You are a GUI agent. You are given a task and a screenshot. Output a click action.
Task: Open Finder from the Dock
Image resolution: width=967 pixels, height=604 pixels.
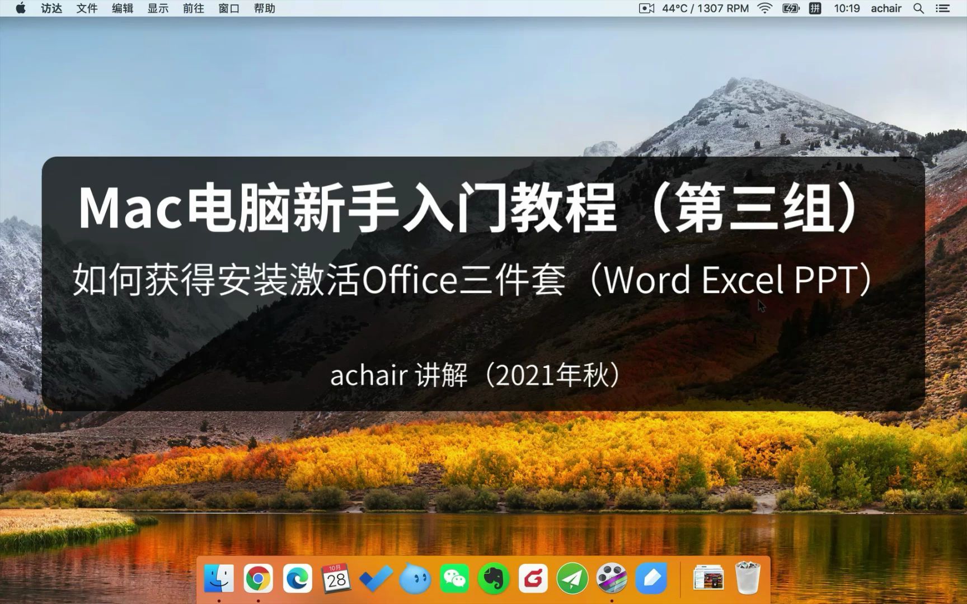coord(219,578)
